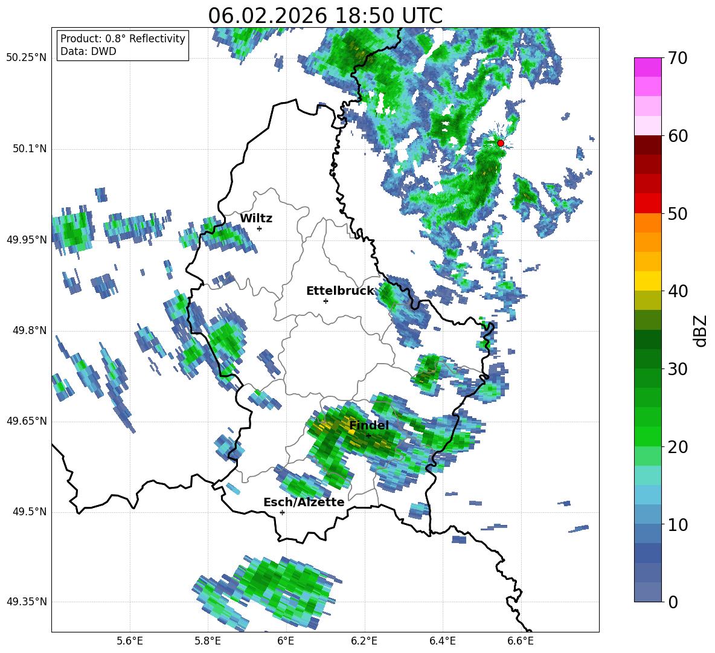The width and height of the screenshot is (715, 653).
Task: Click the 'Product: 0.8° Reflectivity' text
Action: tap(123, 38)
